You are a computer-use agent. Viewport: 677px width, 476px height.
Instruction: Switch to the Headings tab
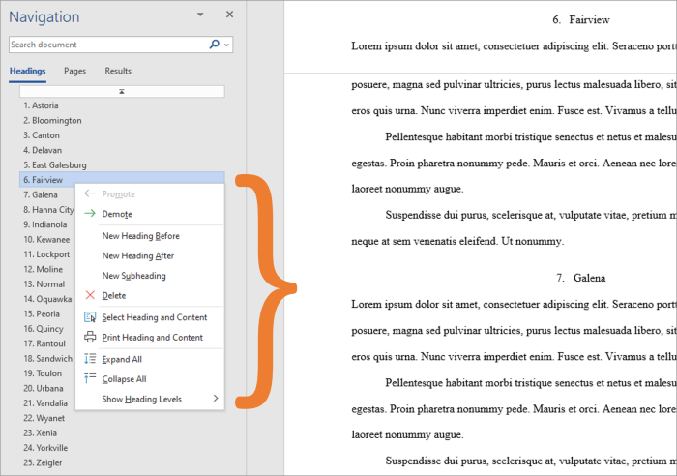click(x=28, y=71)
